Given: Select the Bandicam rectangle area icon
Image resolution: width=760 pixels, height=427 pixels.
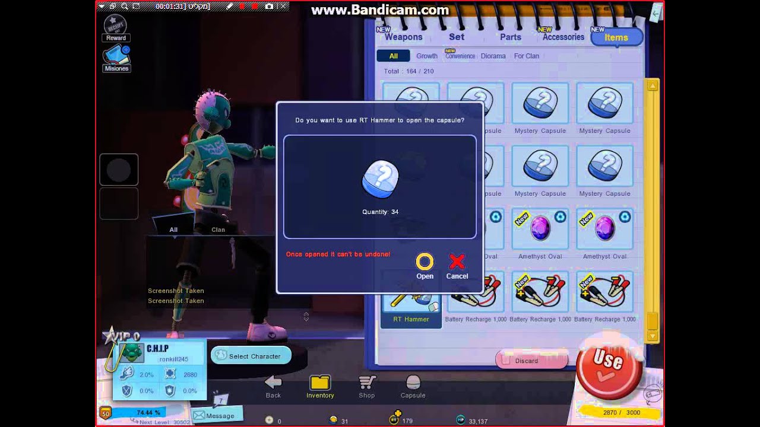Looking at the screenshot, I should coord(137,6).
